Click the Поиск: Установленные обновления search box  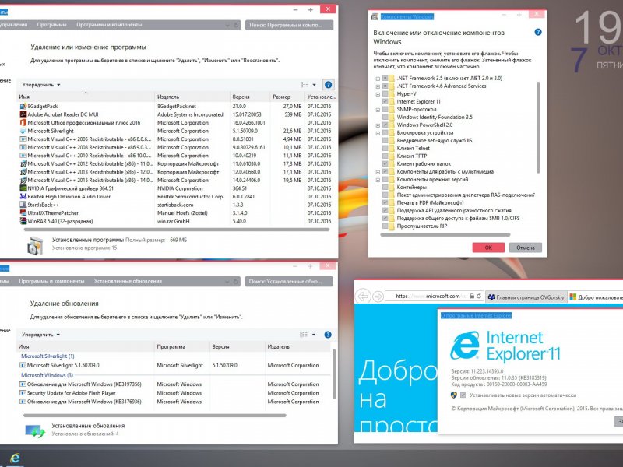pos(289,281)
